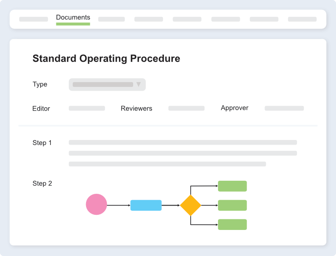The image size is (336, 256).
Task: Click the Standard Operating Procedure title
Action: point(106,58)
